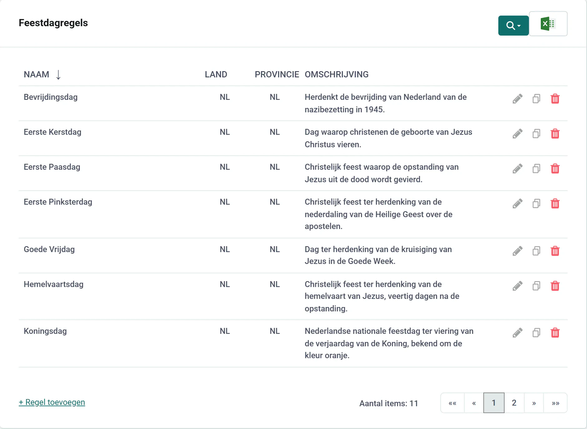Copy the Koningsdag rule
587x429 pixels.
click(536, 333)
